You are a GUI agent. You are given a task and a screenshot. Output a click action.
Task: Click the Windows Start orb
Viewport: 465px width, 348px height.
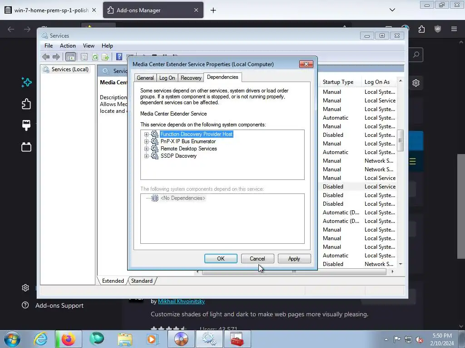(12, 339)
